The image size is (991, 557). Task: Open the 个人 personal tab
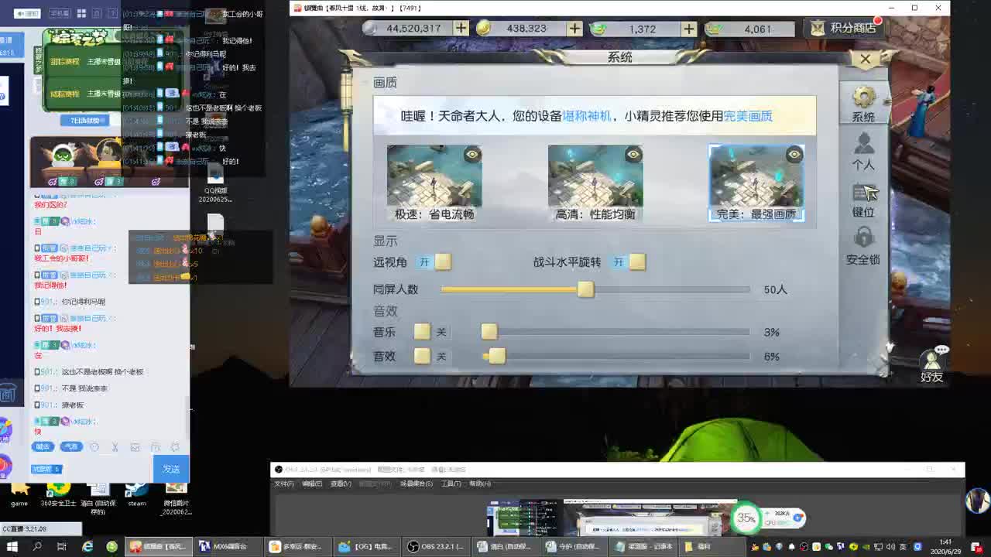click(x=863, y=152)
